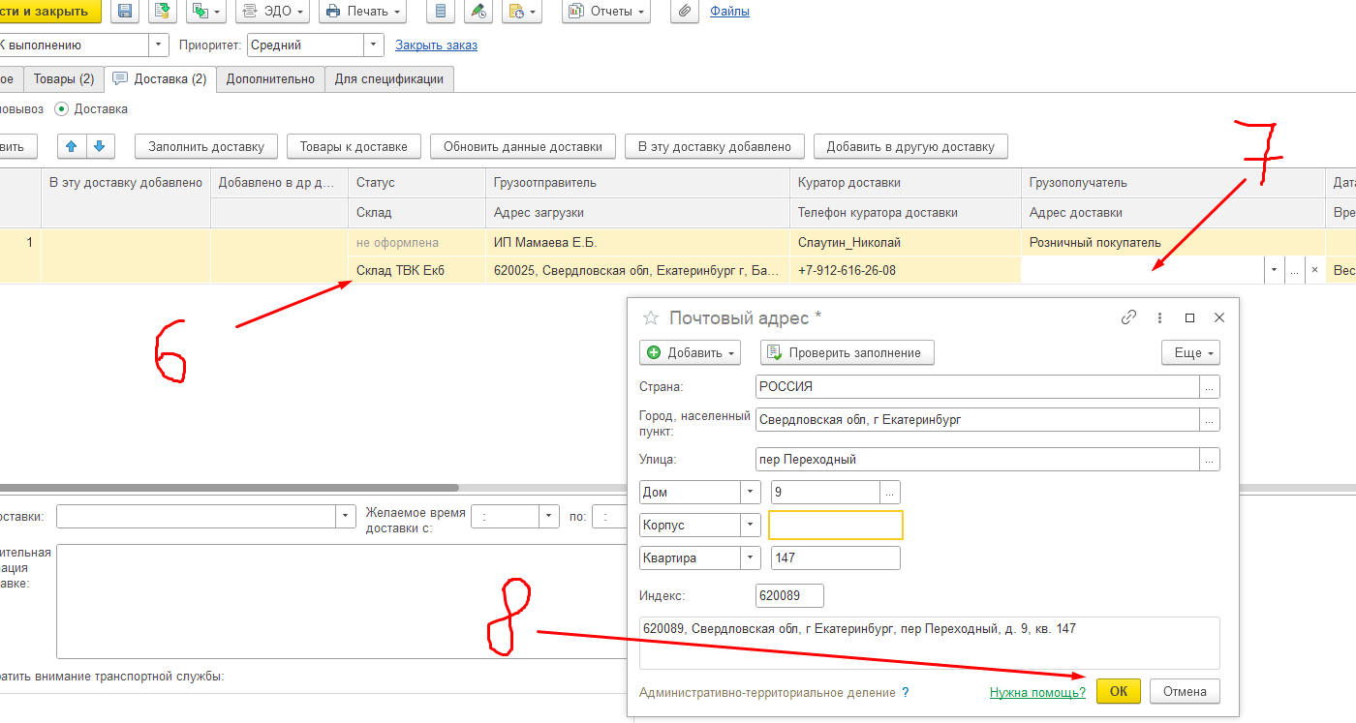Open Город selection ellipsis button
The width and height of the screenshot is (1356, 723).
[x=1209, y=419]
